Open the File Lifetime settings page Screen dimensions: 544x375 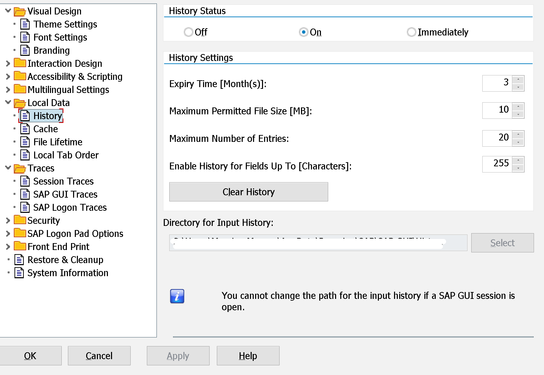coord(58,142)
